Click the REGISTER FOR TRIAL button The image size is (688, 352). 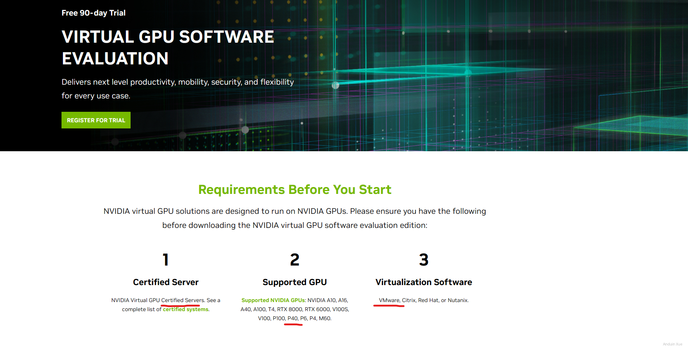(x=96, y=120)
